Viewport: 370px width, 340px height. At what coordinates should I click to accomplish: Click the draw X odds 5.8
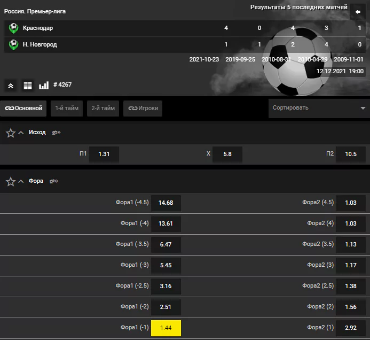click(x=227, y=154)
